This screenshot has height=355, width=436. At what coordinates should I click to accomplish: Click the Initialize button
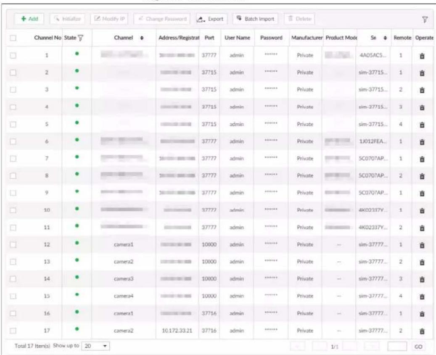(67, 19)
